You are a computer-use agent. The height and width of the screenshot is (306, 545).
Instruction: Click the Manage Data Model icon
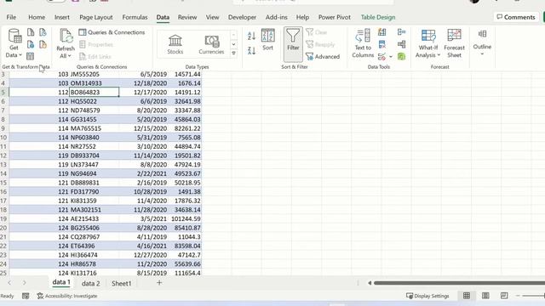(401, 56)
